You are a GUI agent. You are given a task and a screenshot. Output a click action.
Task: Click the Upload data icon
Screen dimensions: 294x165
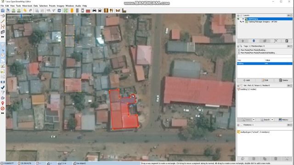pyautogui.click(x=19, y=11)
